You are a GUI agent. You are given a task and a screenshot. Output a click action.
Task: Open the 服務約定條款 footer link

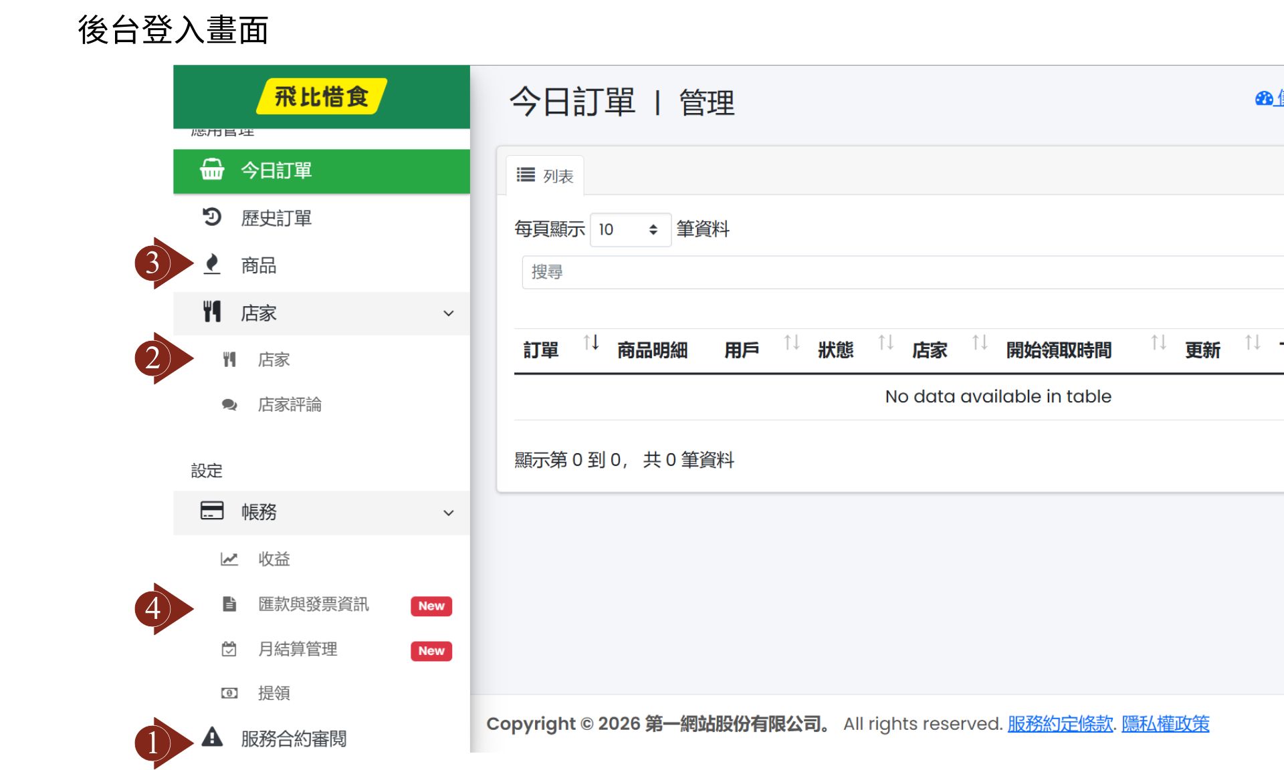(1060, 723)
